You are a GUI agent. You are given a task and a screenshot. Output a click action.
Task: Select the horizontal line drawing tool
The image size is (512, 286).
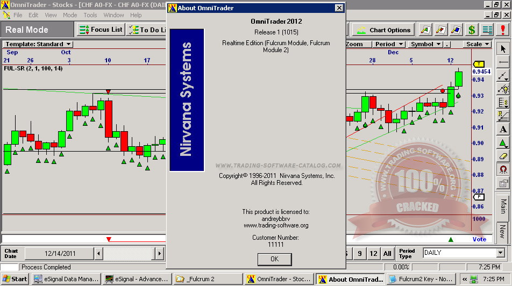503,62
